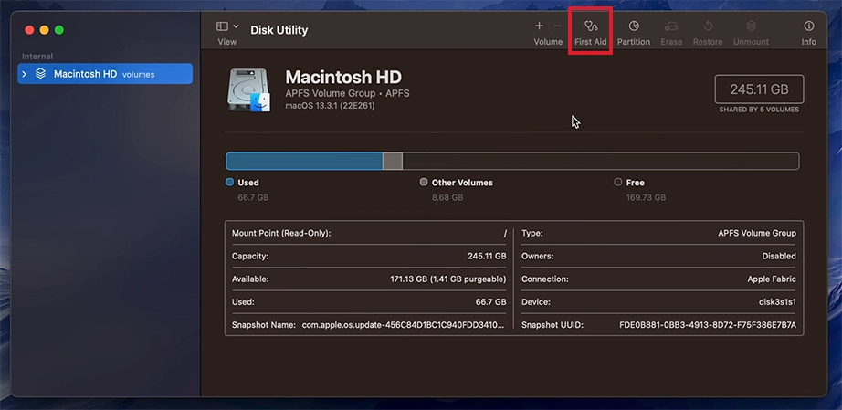This screenshot has width=842, height=410.
Task: Click the Connection value 'Apple Fabric'
Action: point(772,279)
